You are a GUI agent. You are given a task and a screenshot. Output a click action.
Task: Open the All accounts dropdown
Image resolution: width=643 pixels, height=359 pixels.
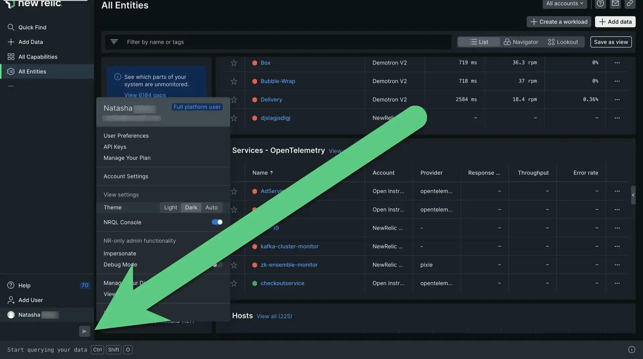(x=565, y=3)
